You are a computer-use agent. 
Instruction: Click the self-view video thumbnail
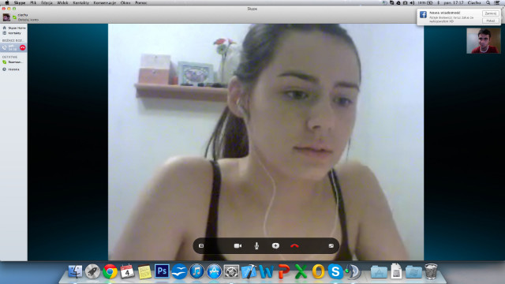(484, 40)
